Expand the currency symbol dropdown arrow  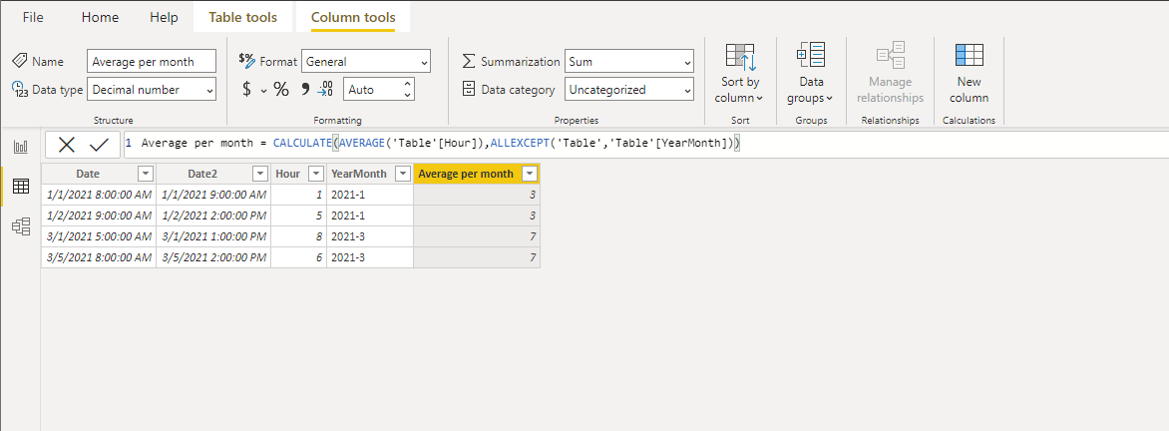[x=264, y=91]
